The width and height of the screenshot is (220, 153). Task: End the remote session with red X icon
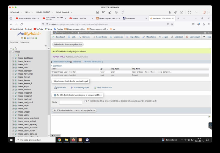(x=204, y=12)
